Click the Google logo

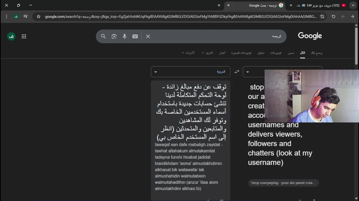click(x=310, y=36)
